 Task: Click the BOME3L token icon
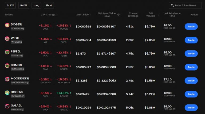pos(7,66)
